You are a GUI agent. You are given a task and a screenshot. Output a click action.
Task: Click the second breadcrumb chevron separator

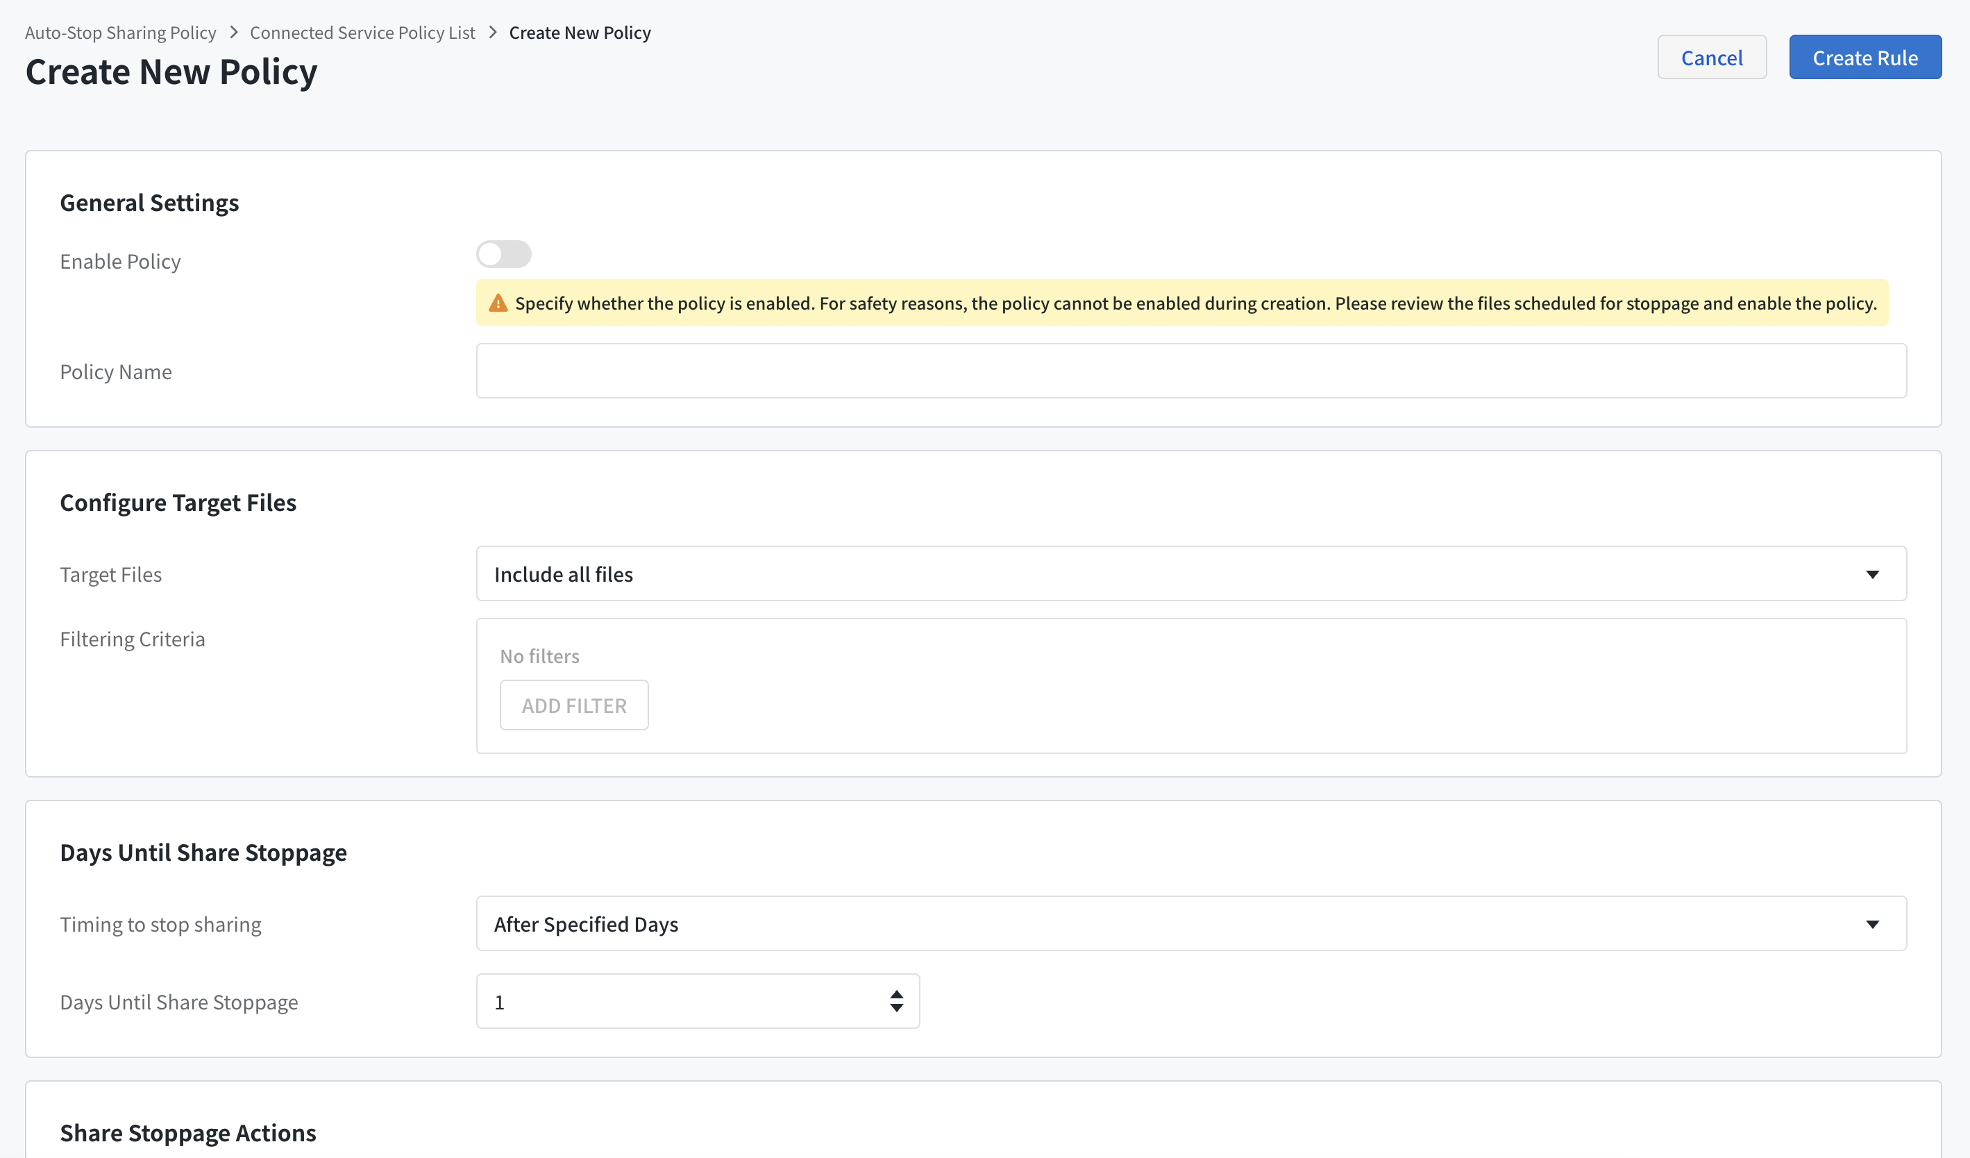(x=493, y=33)
